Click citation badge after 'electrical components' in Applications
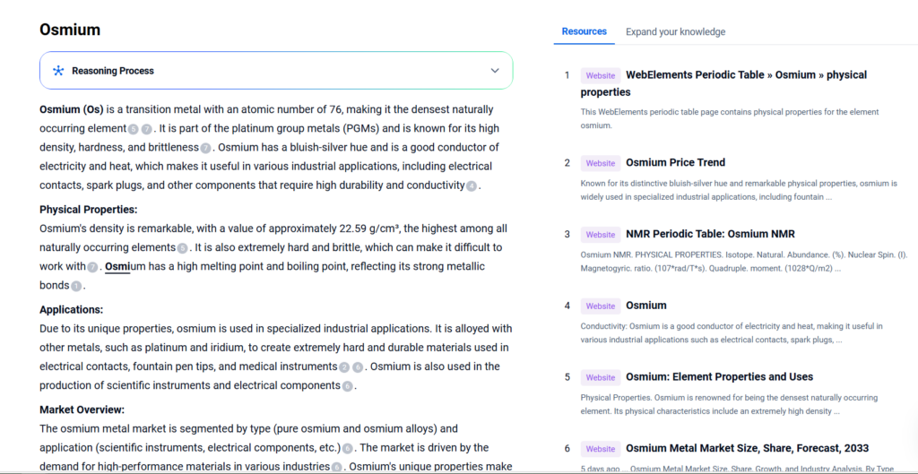Viewport: 918px width, 474px height. [x=347, y=386]
